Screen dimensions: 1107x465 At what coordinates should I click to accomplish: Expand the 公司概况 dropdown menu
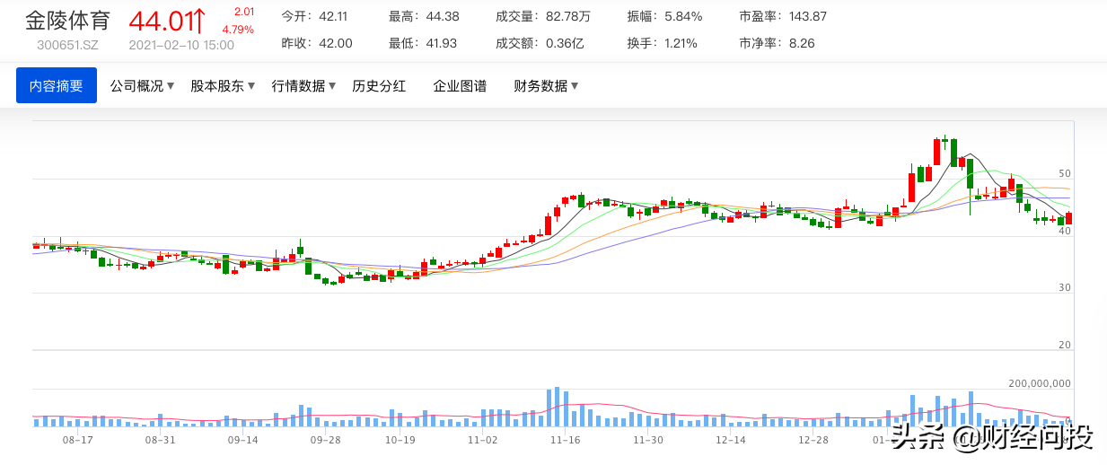click(142, 86)
